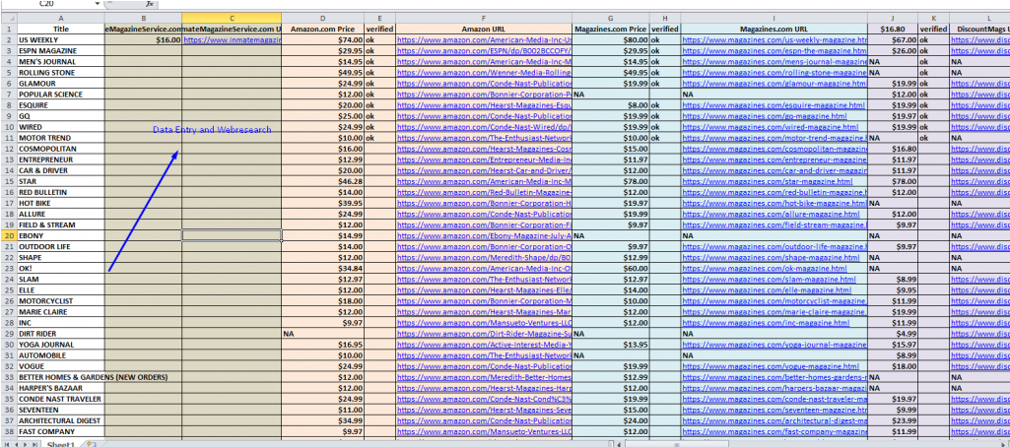The height and width of the screenshot is (447, 1010).
Task: Open the Amazon Conde-Nast-Wired link
Action: pos(485,127)
